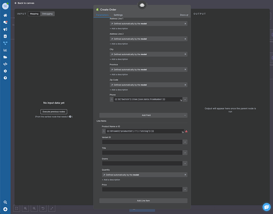
Task: Select Mapping input view mode
Action: (34, 14)
